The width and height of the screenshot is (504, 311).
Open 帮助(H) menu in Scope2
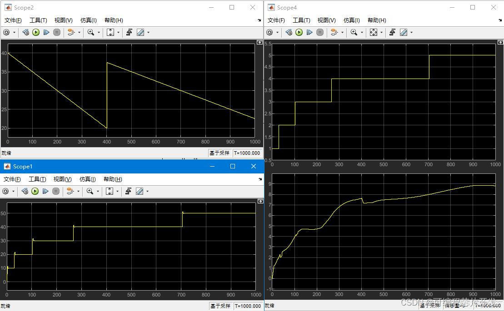114,20
